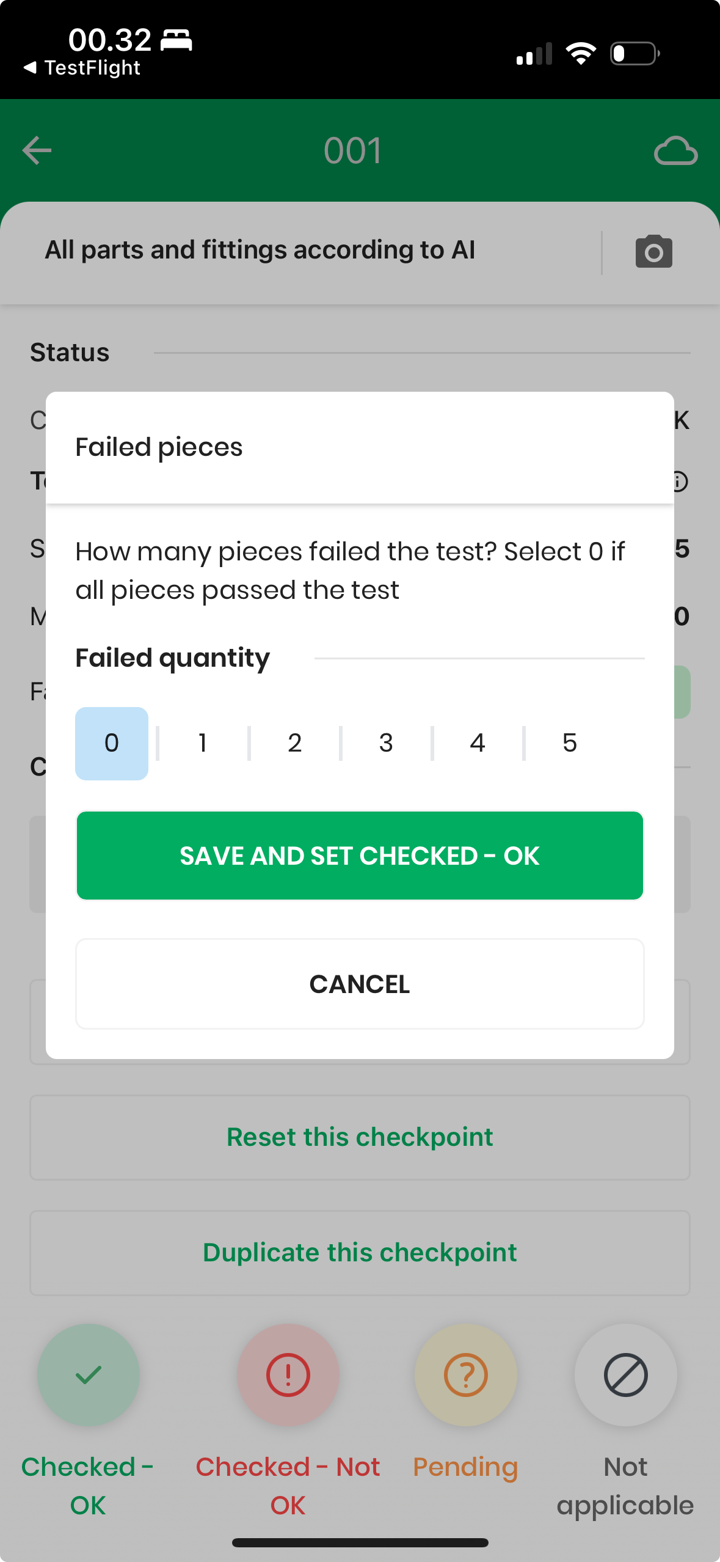Screen dimensions: 720x1562
Task: Select failed quantity 2
Action: point(295,743)
